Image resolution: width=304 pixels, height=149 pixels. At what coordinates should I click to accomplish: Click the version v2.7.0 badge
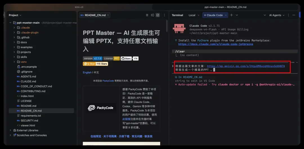[93, 58]
